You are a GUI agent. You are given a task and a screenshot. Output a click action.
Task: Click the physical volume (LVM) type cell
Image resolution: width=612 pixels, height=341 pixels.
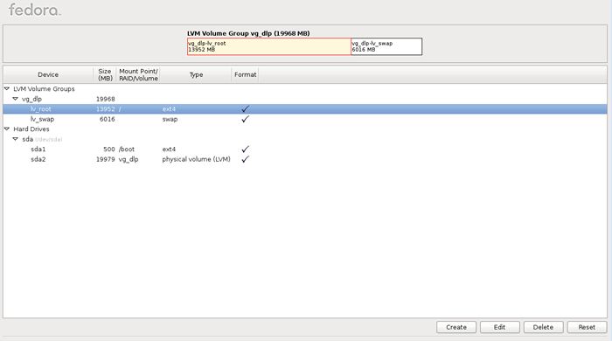[x=197, y=159]
